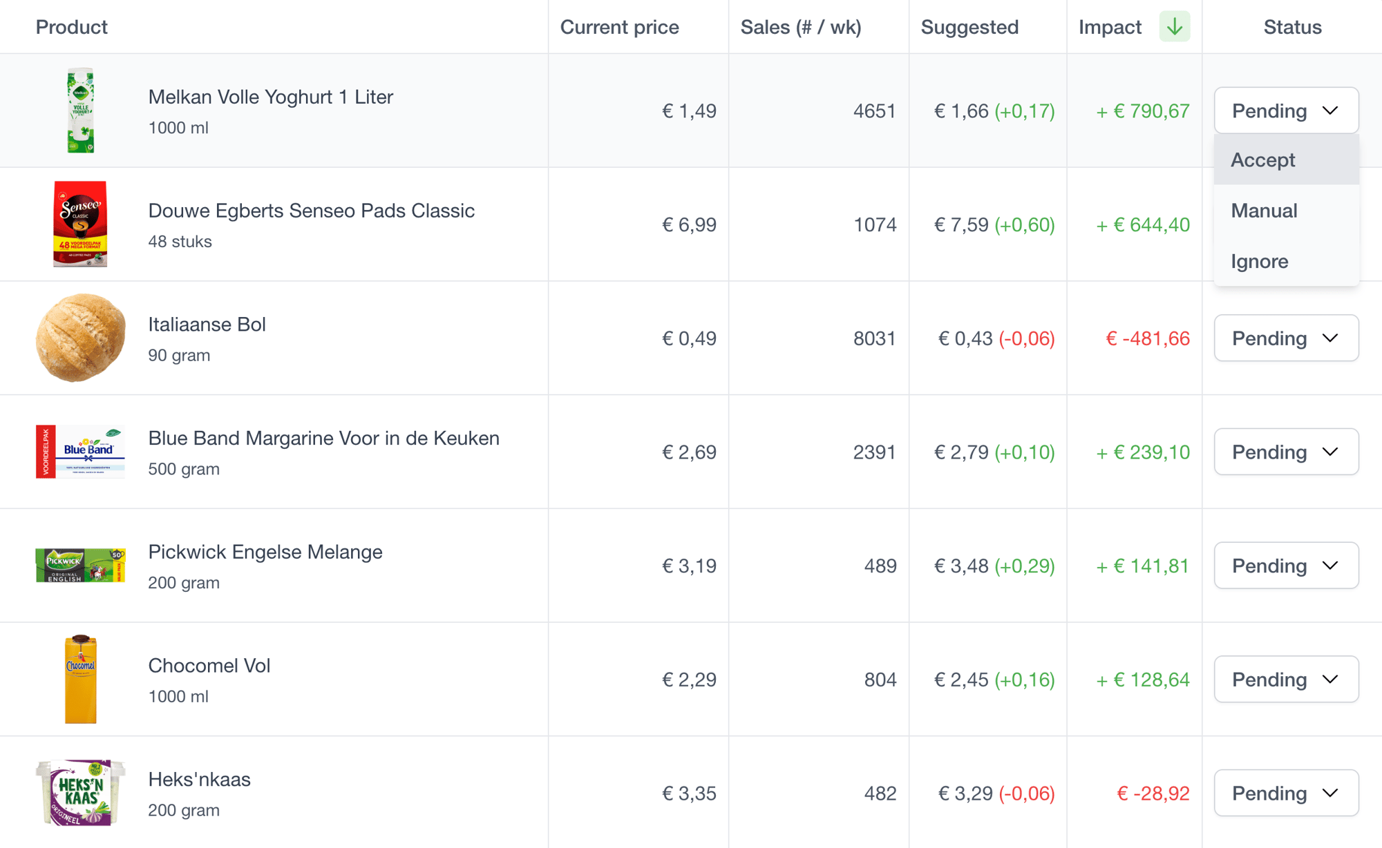Click the Sales (# / wk) column header

tap(801, 27)
